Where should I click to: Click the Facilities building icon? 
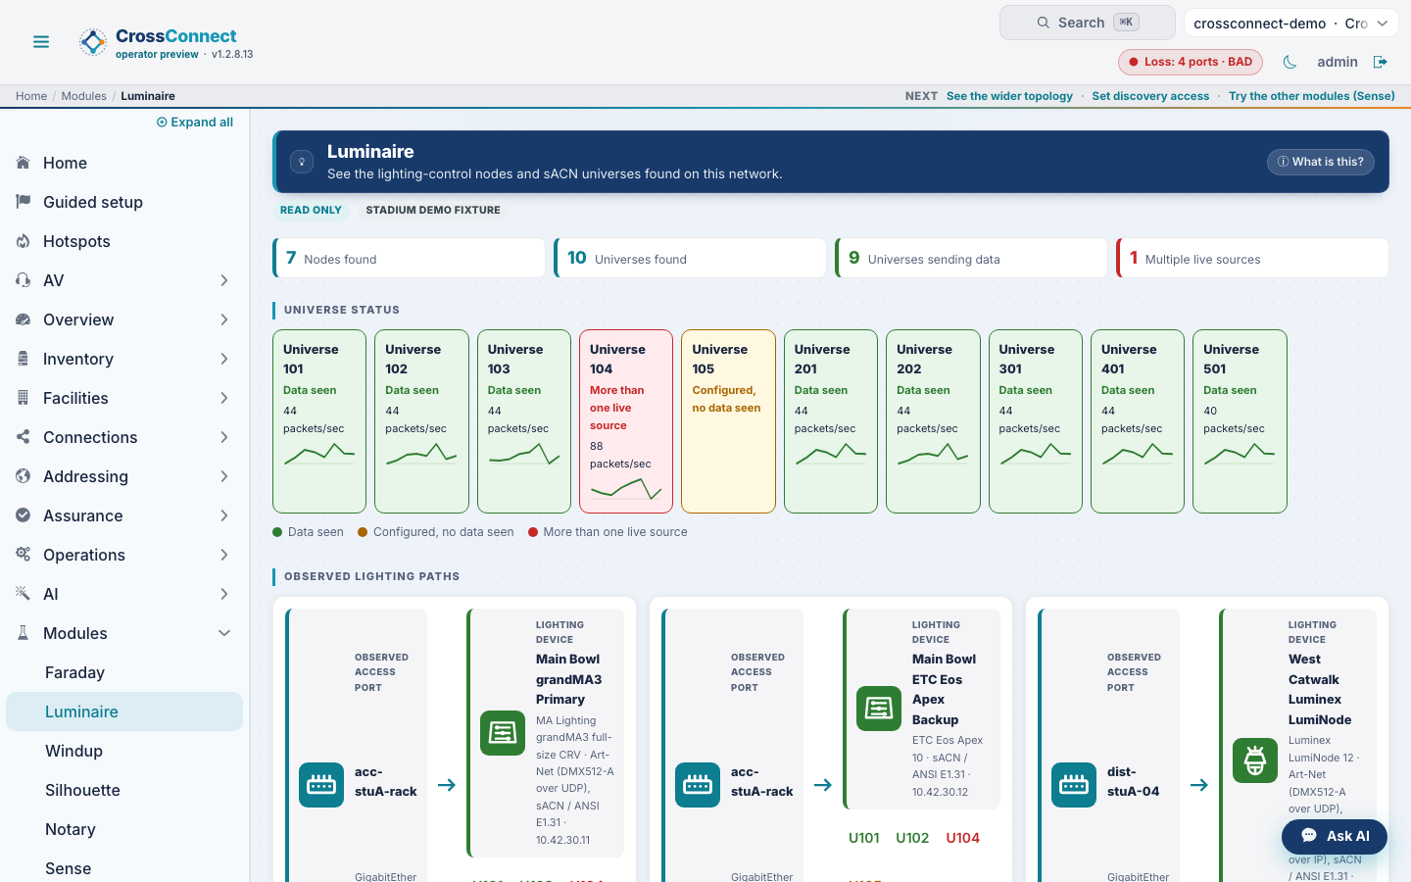(x=23, y=398)
